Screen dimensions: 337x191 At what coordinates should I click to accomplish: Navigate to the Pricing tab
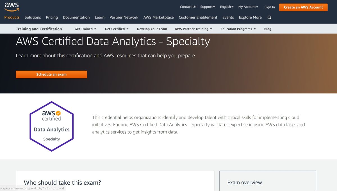click(52, 17)
